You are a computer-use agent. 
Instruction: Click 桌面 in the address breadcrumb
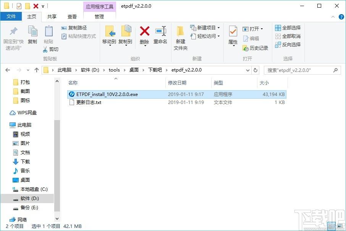tap(134, 70)
